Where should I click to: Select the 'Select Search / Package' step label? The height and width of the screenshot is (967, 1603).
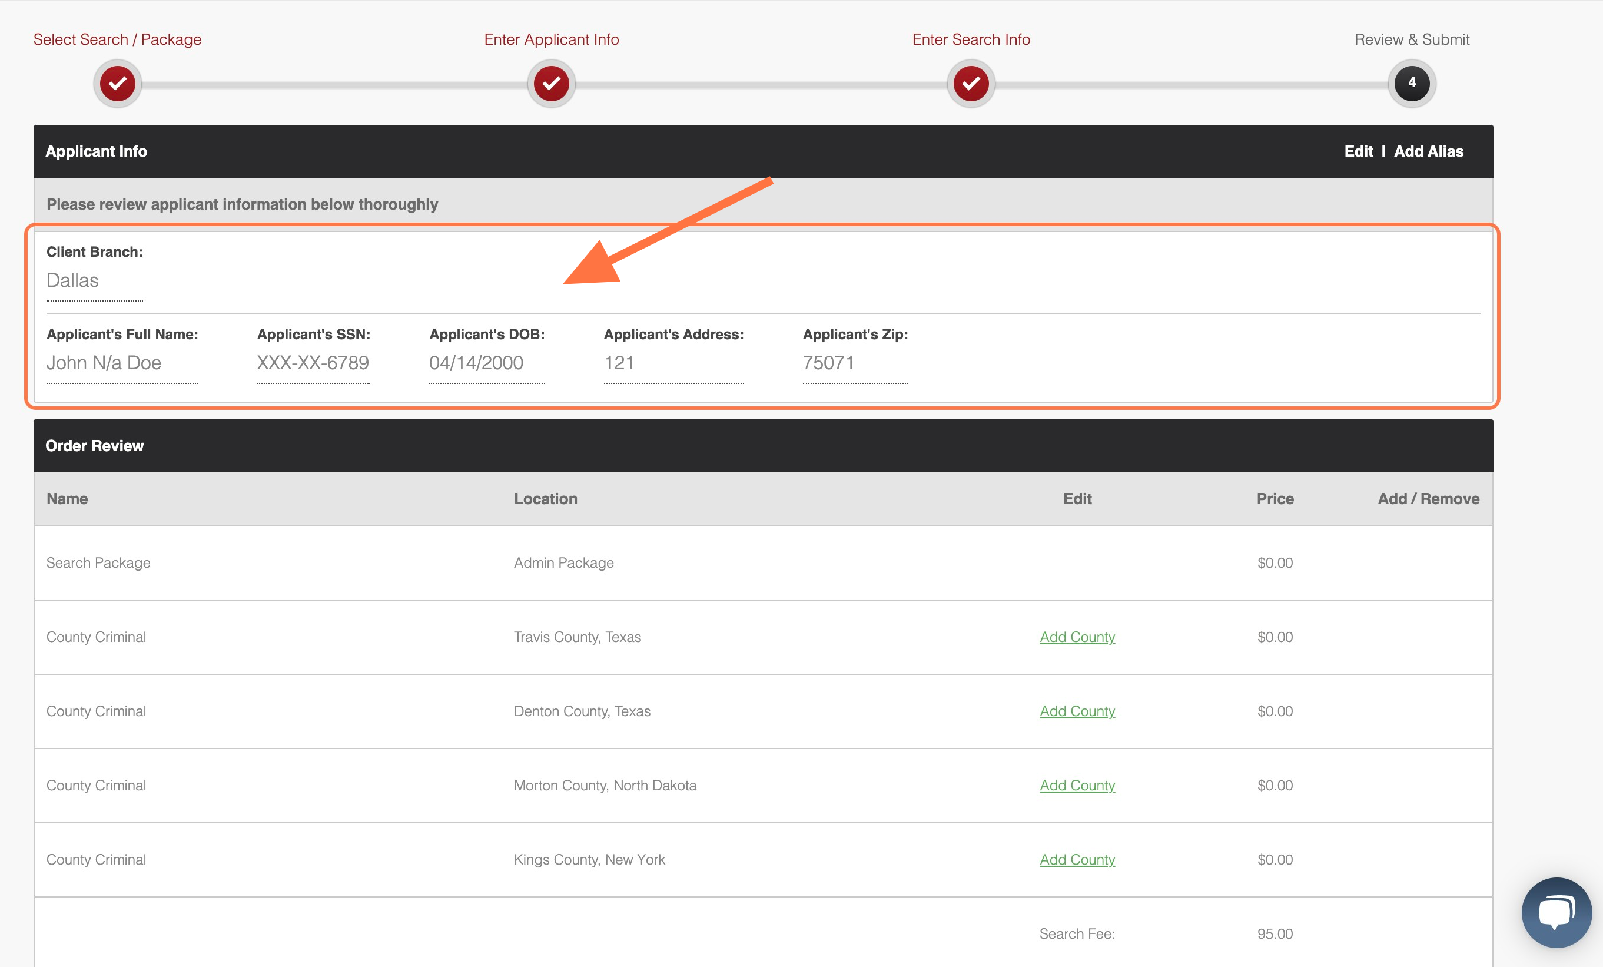tap(117, 39)
